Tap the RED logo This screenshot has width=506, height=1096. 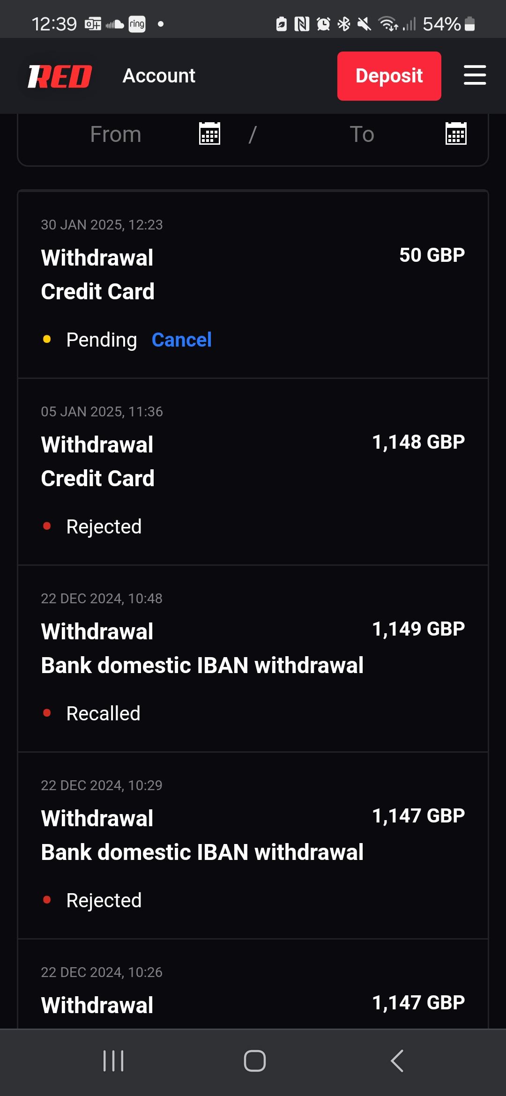[60, 76]
